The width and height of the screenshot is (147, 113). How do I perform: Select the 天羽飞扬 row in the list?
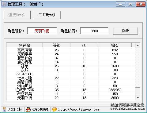click(71, 98)
